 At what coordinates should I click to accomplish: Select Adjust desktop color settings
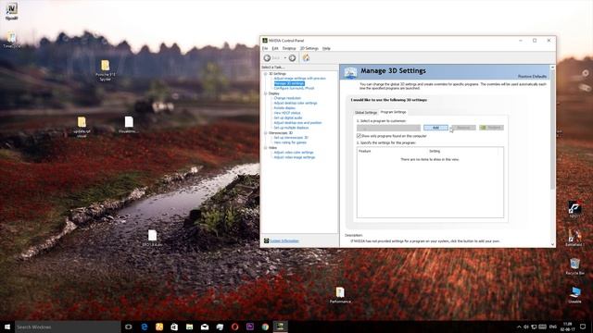click(x=296, y=103)
